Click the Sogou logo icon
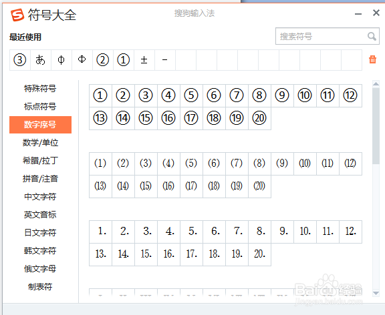The width and height of the screenshot is (385, 315). coord(17,15)
